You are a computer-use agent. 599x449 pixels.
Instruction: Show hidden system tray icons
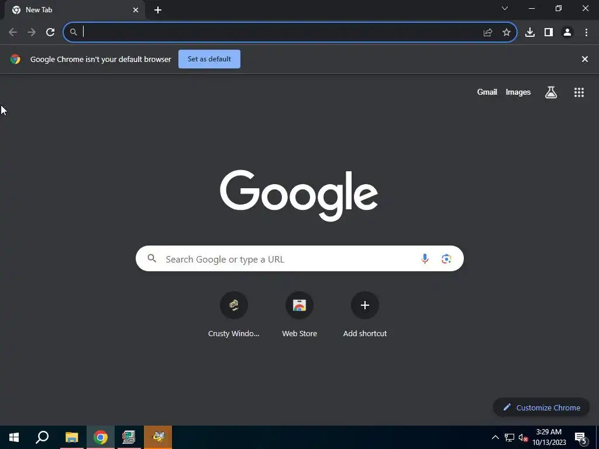pos(495,437)
